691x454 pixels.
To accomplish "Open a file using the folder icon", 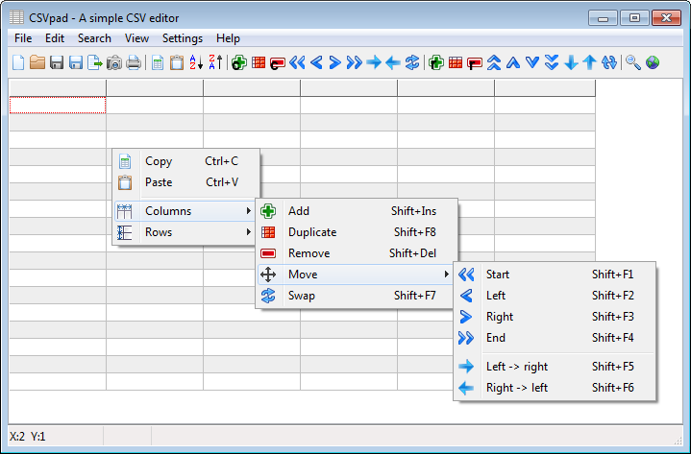I will click(x=37, y=63).
